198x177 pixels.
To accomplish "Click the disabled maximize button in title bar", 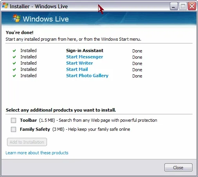I will pos(183,6).
